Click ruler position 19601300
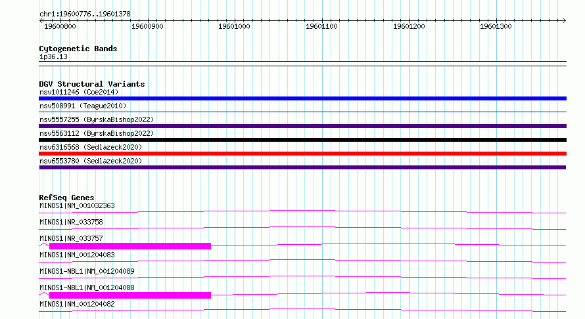 coord(496,26)
